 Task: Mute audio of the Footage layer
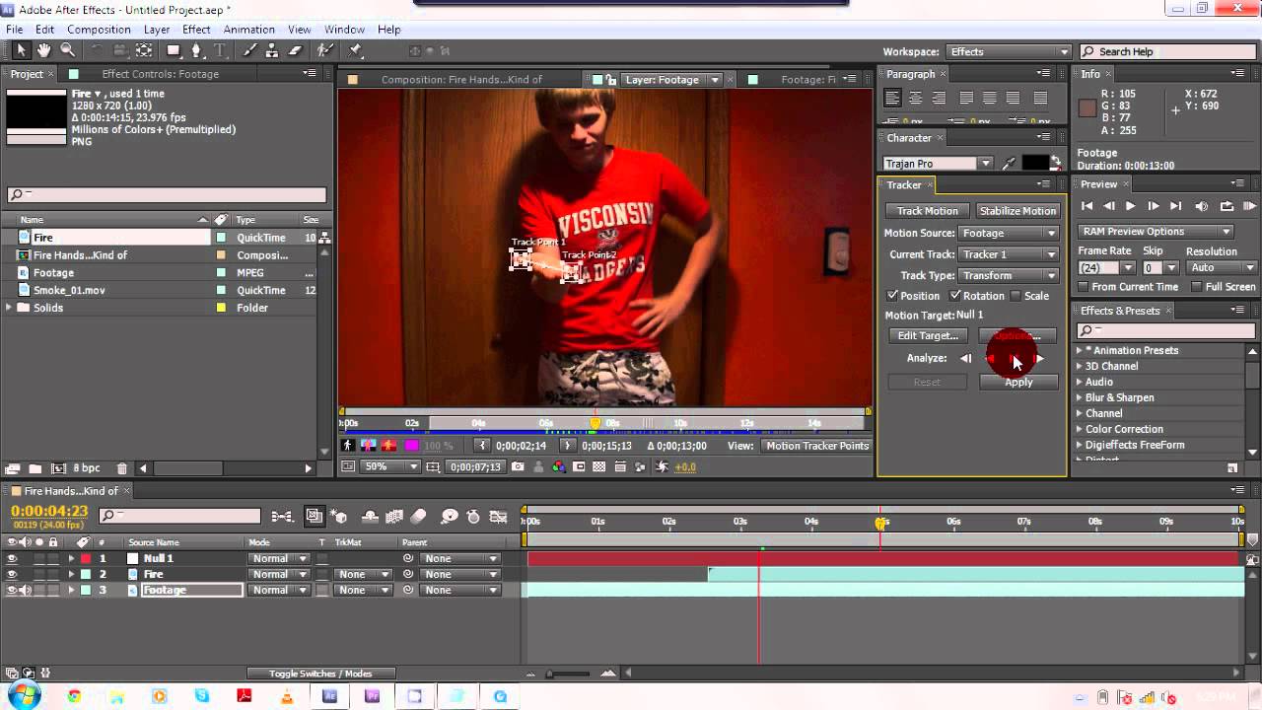click(26, 590)
